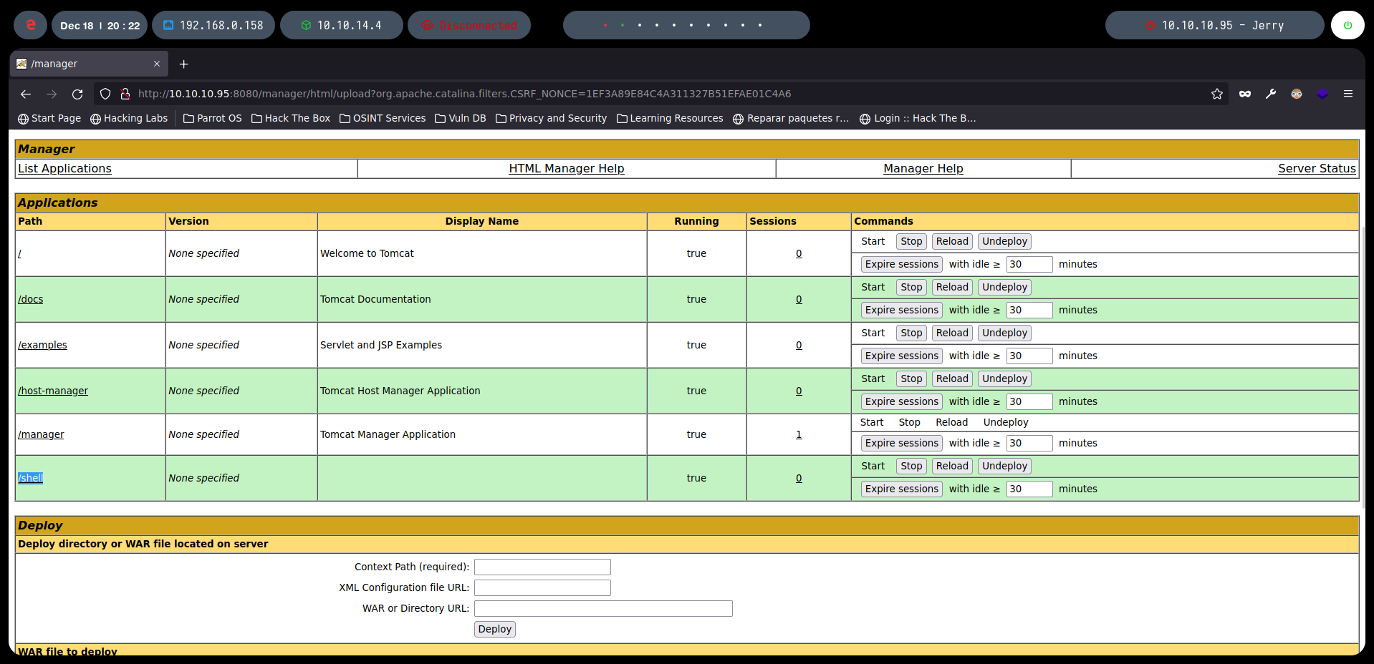Open the /manager application path link

point(41,434)
